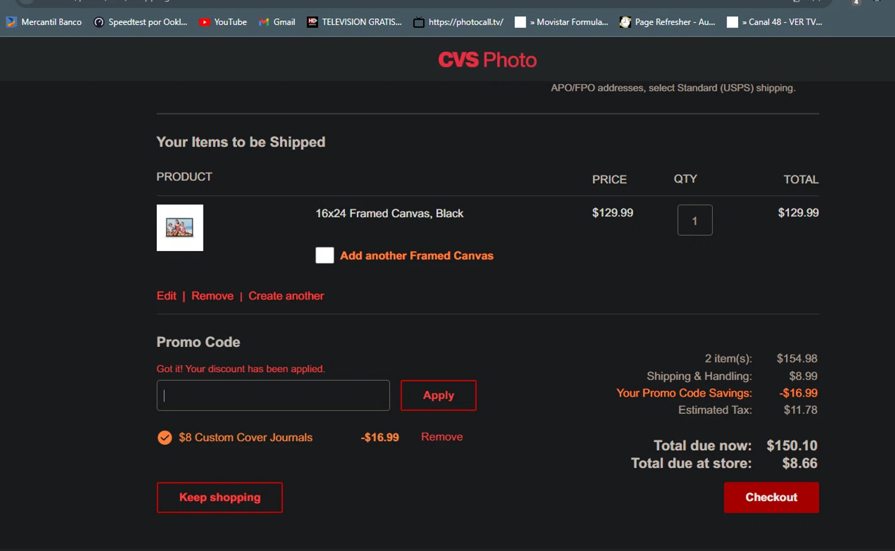895x551 pixels.
Task: Focus the promo code input field
Action: click(273, 395)
